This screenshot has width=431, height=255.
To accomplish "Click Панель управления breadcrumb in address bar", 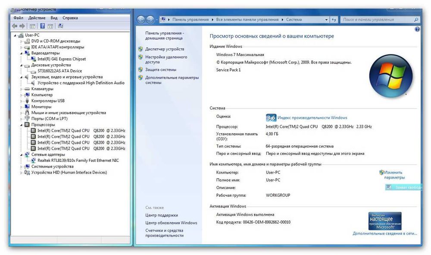I will tap(191, 20).
